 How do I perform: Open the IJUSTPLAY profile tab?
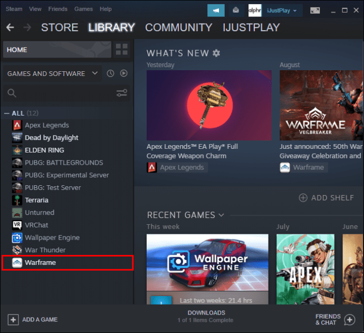tap(252, 27)
